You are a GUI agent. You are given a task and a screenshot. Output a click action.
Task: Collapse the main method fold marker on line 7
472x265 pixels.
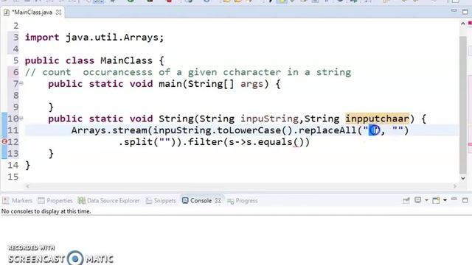[21, 83]
